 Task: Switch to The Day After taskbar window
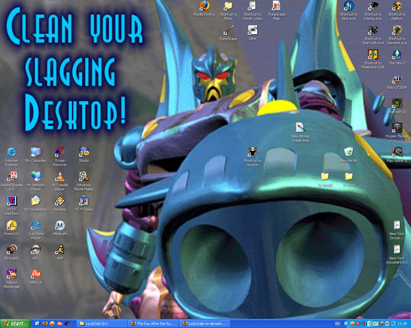[154, 323]
